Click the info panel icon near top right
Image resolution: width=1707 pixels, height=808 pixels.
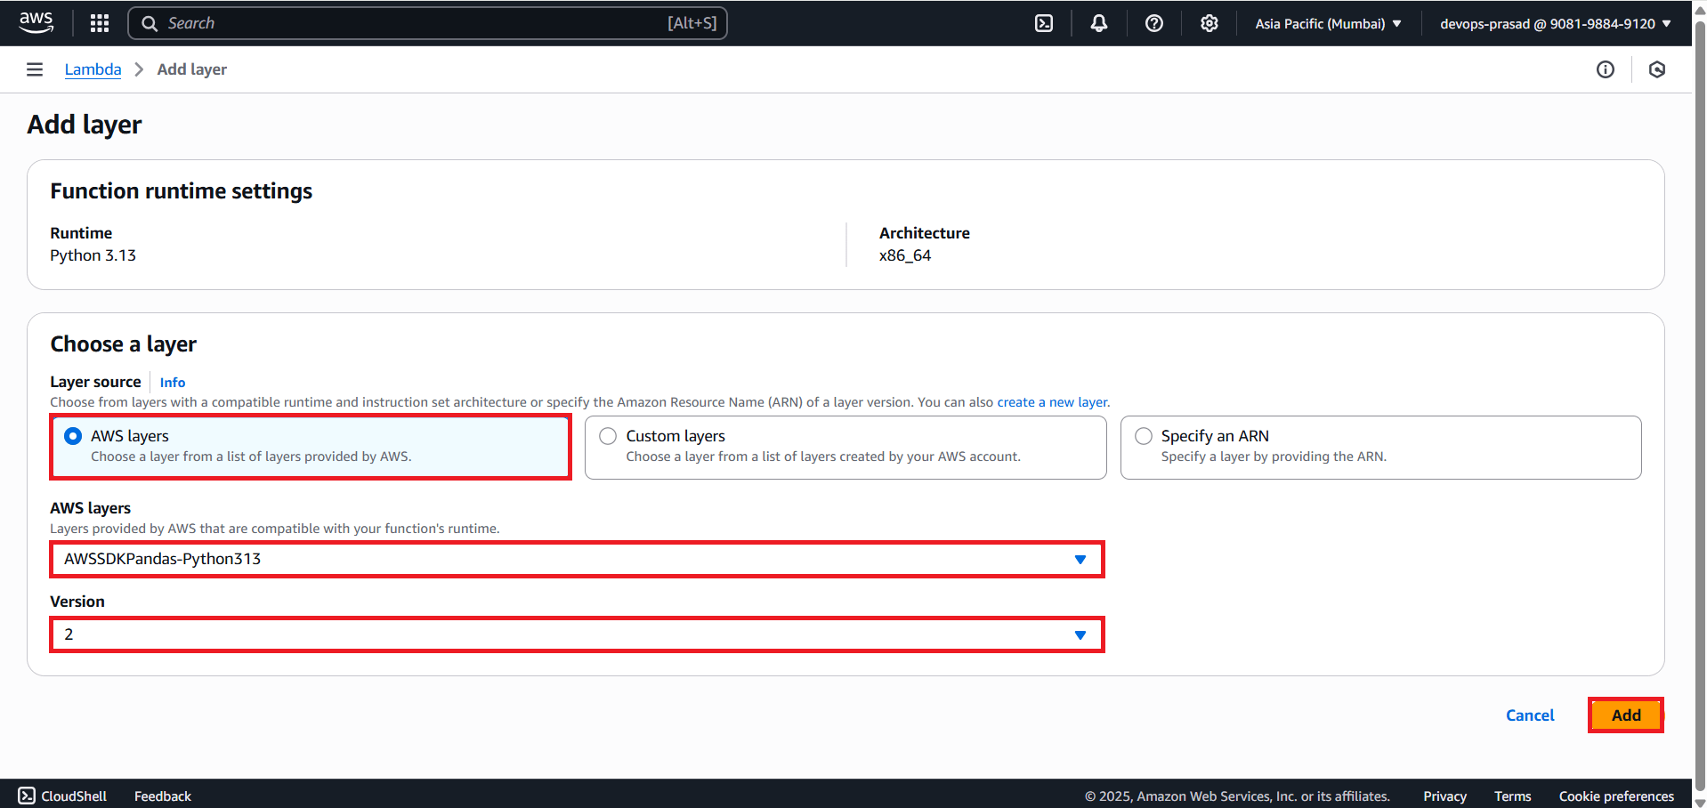[1606, 69]
